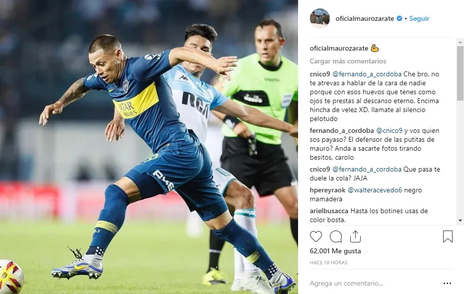Image resolution: width=464 pixels, height=294 pixels.
Task: Click the 62,001 Me gusta likes count
Action: [335, 251]
